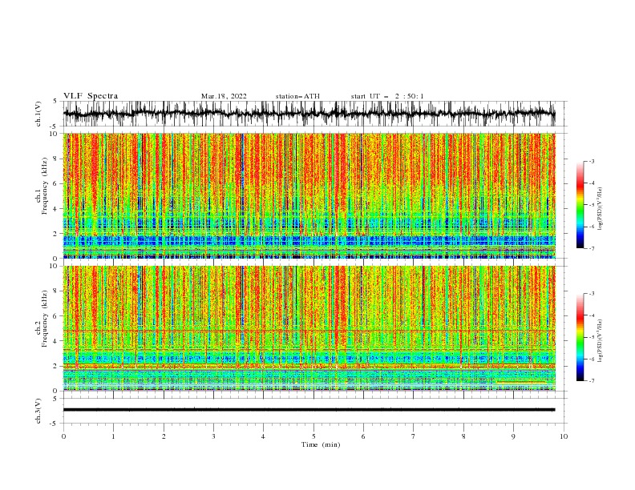Screen dimensions: 635x490
Task: Click the "2" tick on the Time axis
Action: (x=164, y=436)
